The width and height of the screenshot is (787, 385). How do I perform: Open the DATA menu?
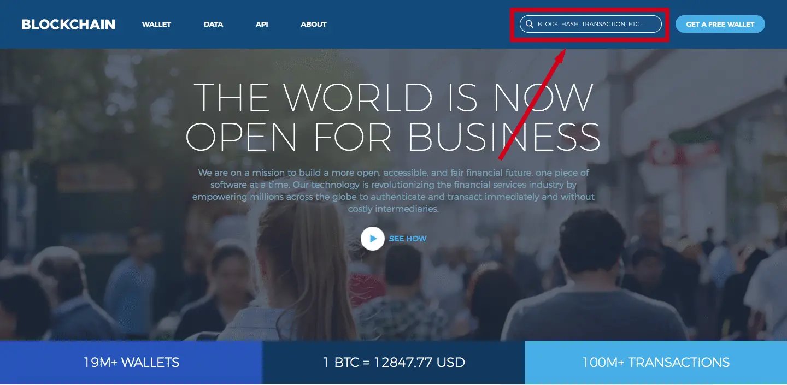coord(213,25)
